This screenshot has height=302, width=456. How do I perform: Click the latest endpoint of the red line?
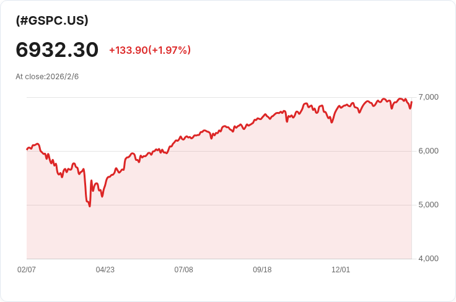(x=411, y=102)
